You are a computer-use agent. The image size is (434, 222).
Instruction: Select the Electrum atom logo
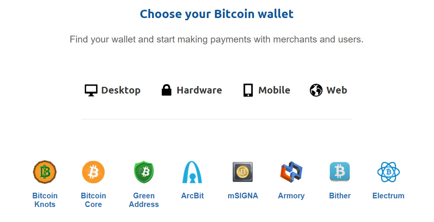click(388, 172)
